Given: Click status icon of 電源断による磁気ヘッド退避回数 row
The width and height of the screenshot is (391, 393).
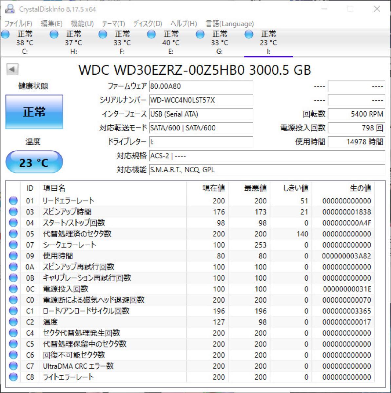Looking at the screenshot, I should [13, 300].
